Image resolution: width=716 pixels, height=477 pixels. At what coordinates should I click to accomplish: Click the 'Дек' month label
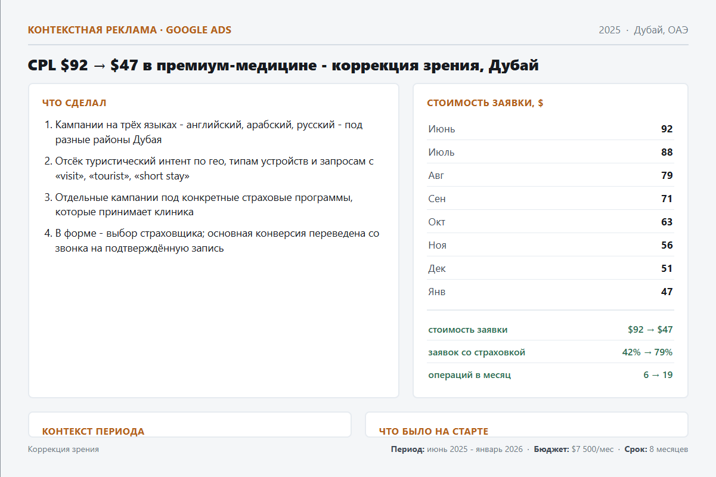coord(437,268)
